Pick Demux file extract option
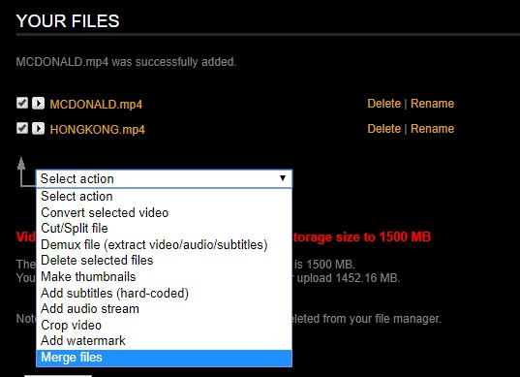 pyautogui.click(x=165, y=244)
